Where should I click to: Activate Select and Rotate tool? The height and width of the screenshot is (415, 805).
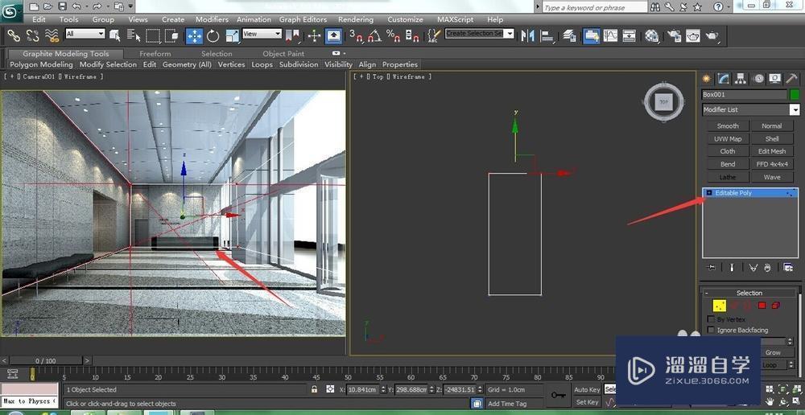[213, 35]
